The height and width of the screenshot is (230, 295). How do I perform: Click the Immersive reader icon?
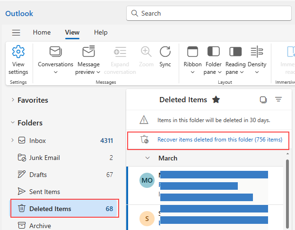(x=291, y=52)
